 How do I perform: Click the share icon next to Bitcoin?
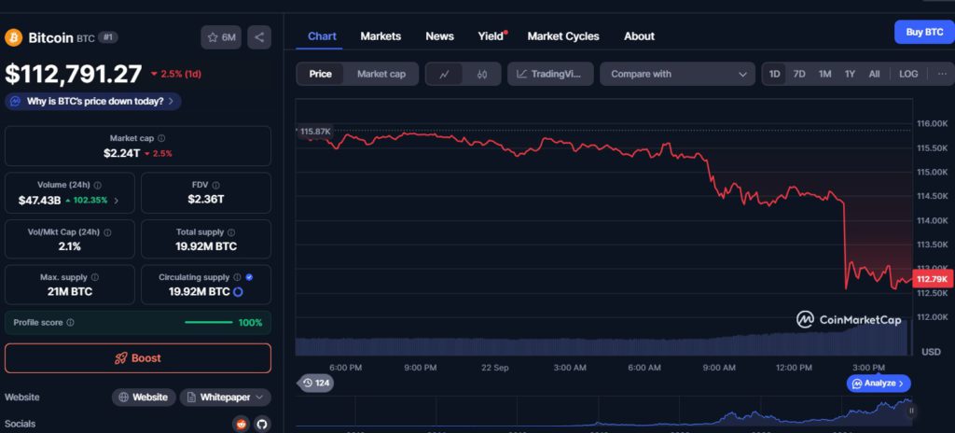tap(259, 37)
